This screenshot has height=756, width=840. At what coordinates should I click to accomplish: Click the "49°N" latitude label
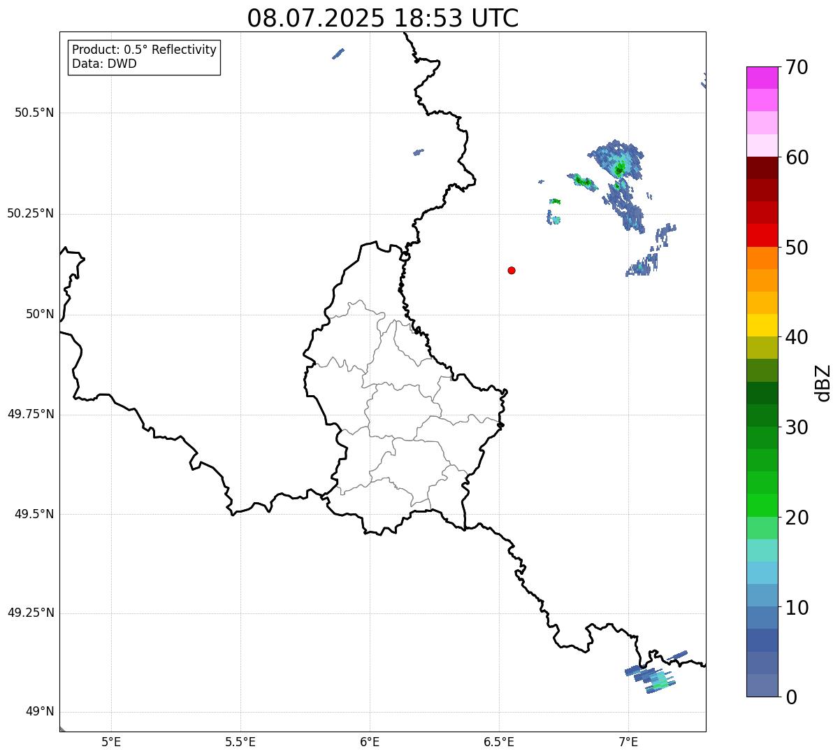point(40,712)
